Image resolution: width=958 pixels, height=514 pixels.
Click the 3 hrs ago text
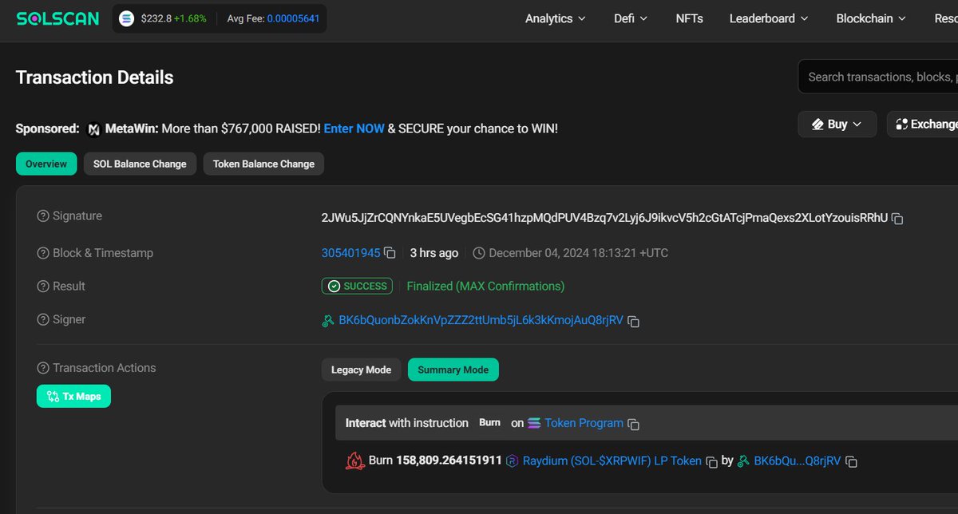pos(434,253)
